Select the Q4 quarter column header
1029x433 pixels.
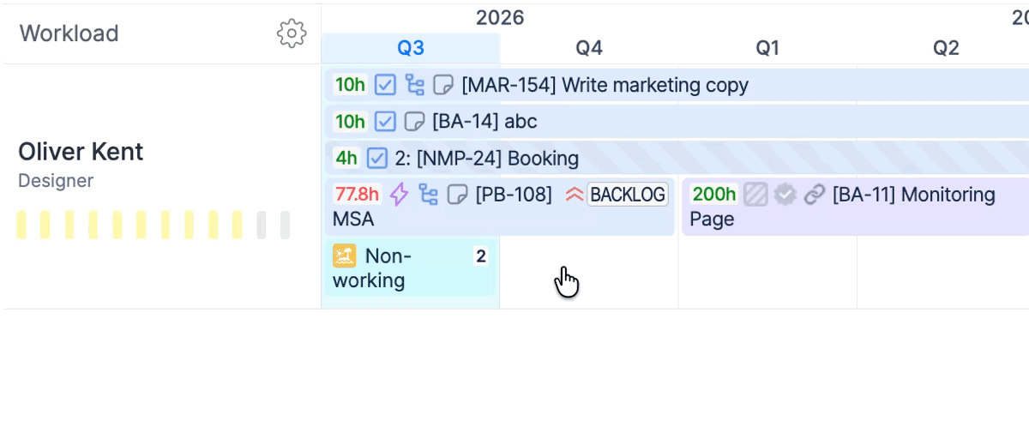pyautogui.click(x=589, y=48)
